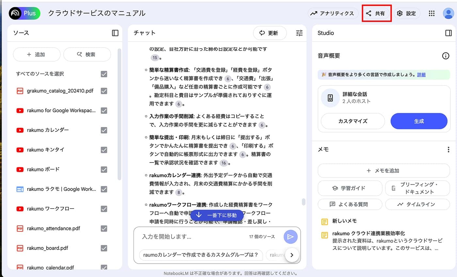457x277 pixels.
Task: Collapse the ソース sources panel
Action: [x=115, y=33]
